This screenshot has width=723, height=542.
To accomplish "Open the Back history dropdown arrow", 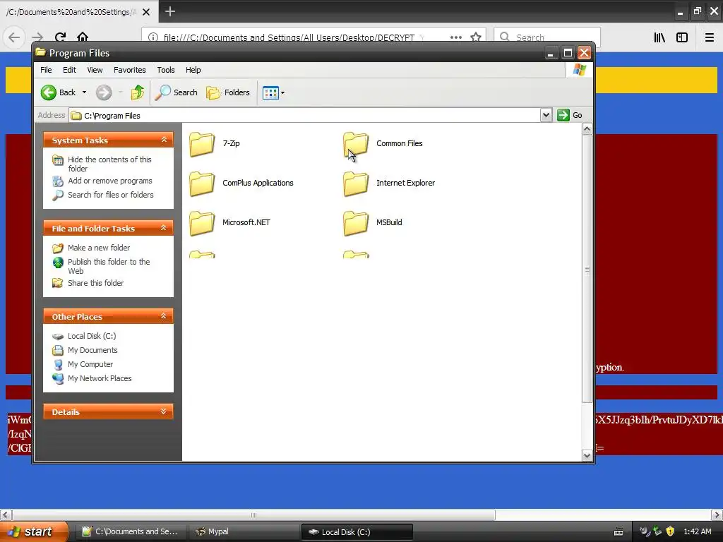I will 85,92.
